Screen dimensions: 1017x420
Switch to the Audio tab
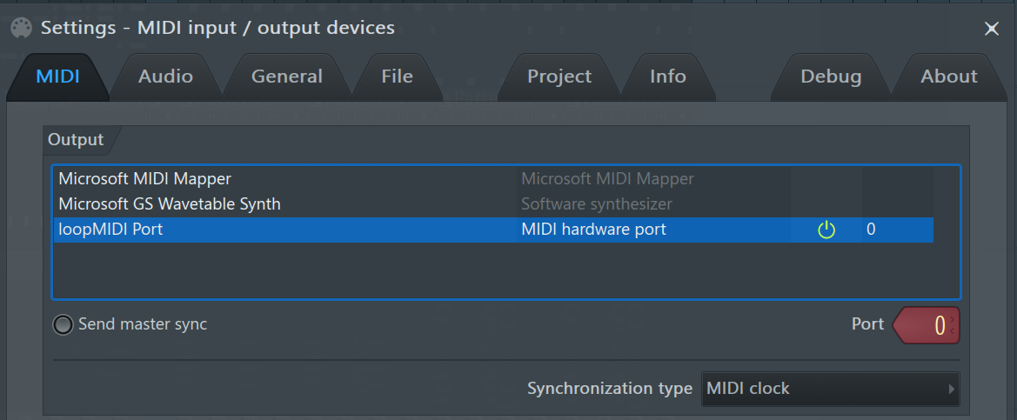(x=165, y=77)
